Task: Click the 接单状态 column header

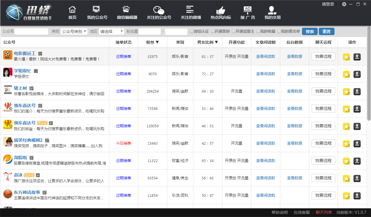Action: 123,42
